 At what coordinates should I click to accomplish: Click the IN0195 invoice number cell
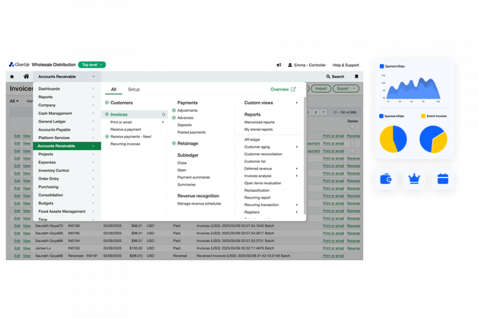coord(74,233)
